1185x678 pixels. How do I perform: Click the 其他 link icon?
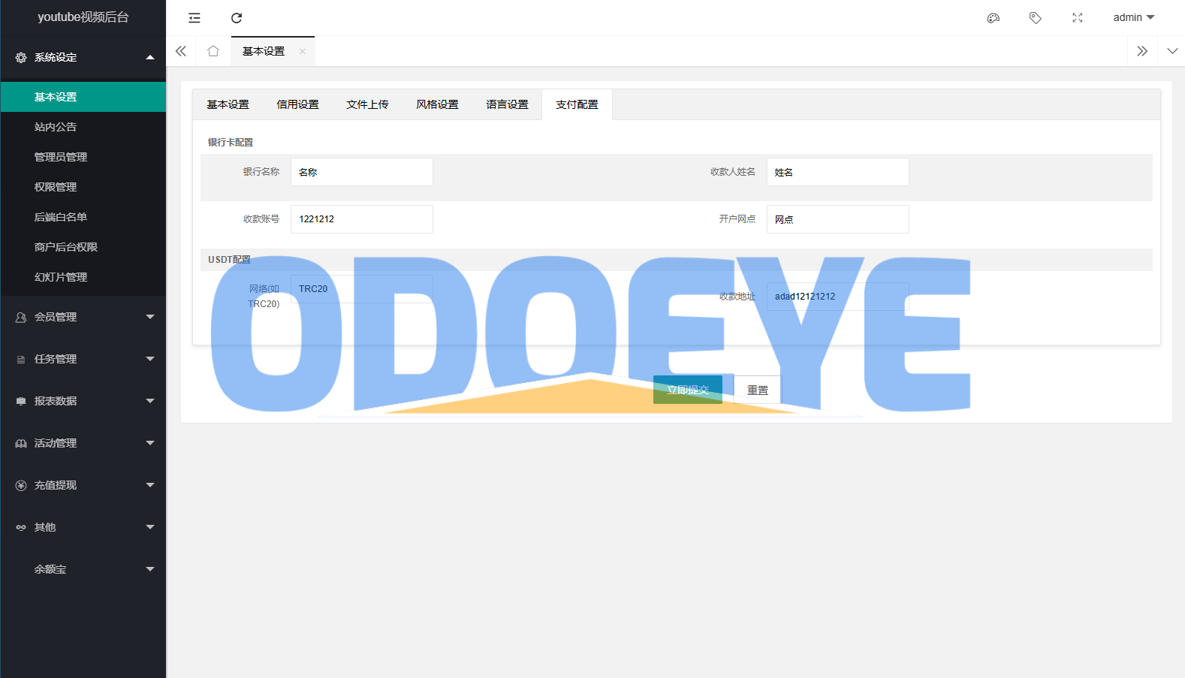click(x=21, y=527)
